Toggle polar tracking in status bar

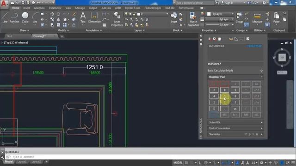coord(206,163)
